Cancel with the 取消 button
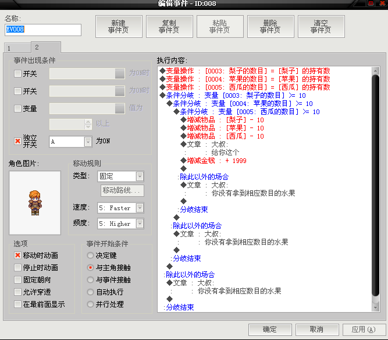Image resolution: width=388 pixels, height=340 pixels. coord(317,330)
